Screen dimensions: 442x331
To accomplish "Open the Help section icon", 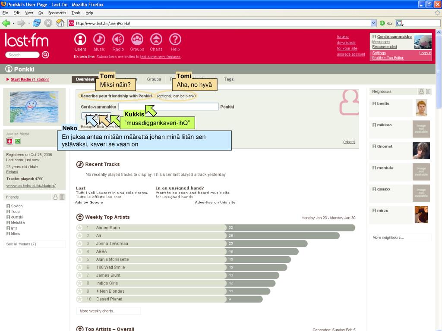I will pyautogui.click(x=175, y=39).
